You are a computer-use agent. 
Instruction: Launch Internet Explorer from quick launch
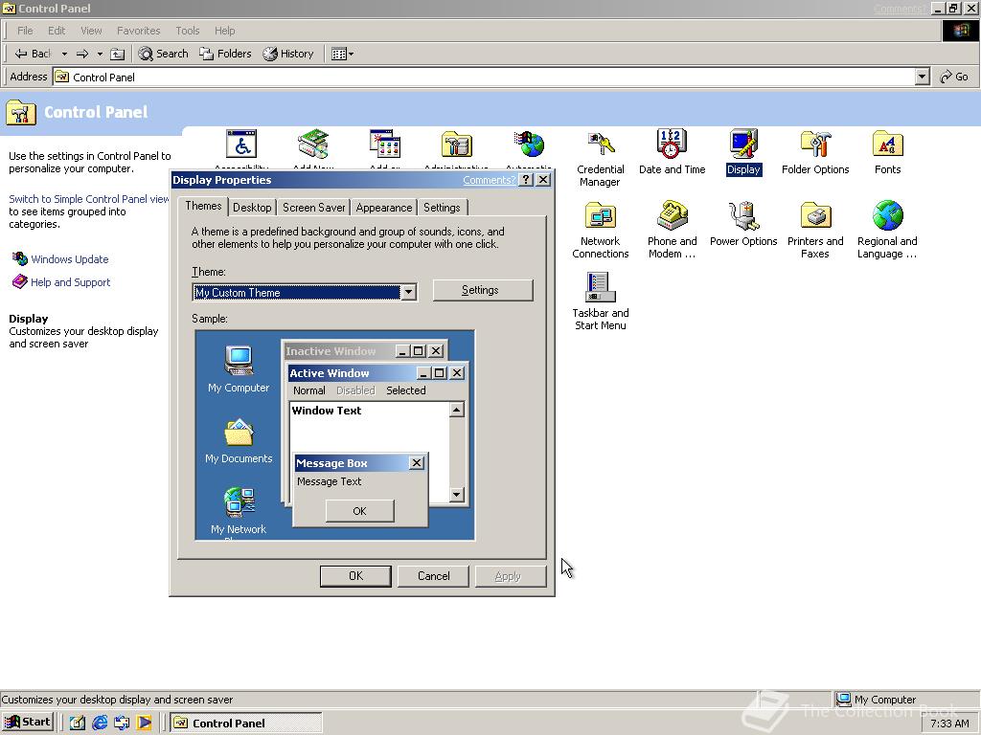tap(100, 724)
